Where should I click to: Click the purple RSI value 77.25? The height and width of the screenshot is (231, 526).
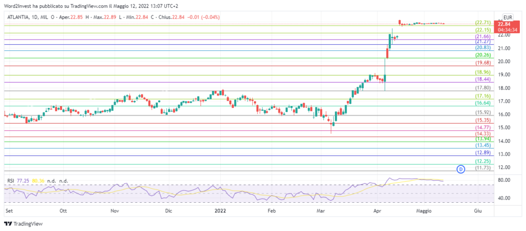pos(23,181)
